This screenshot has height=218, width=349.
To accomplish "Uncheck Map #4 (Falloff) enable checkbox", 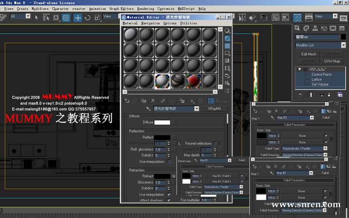I will pyautogui.click(x=242, y=181).
